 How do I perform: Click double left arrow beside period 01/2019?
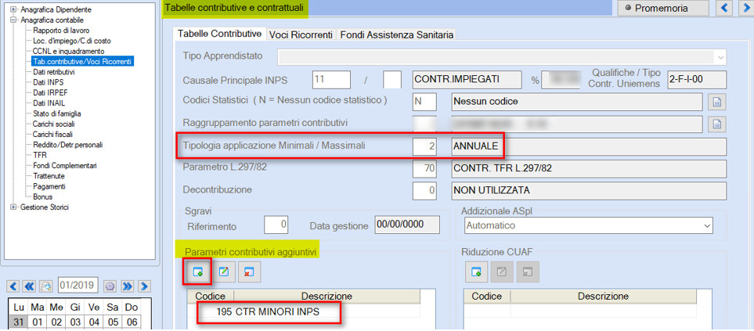point(29,286)
